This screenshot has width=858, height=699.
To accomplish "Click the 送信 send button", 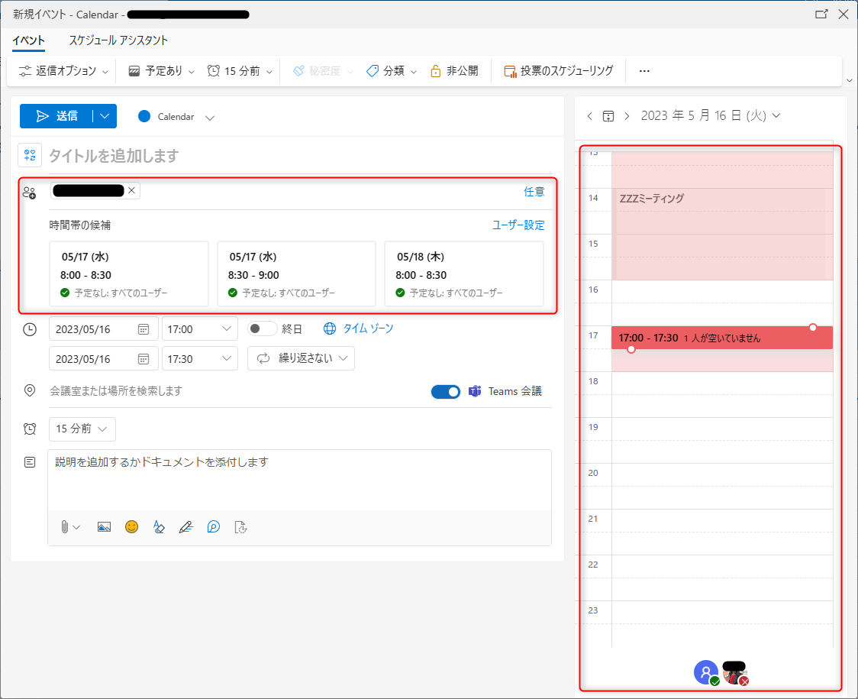I will 56,116.
